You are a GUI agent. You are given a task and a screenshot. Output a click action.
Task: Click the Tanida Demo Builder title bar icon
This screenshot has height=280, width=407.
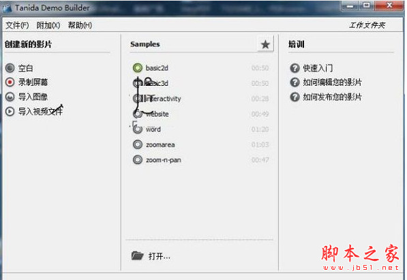coord(7,8)
